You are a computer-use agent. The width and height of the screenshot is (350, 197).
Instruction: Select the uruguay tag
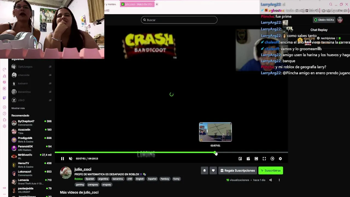tap(107, 185)
